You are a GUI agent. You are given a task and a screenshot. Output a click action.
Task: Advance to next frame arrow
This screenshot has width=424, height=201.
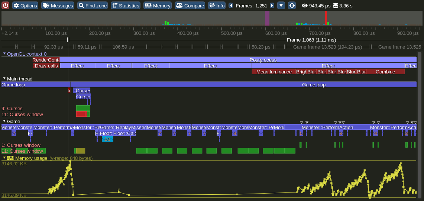click(272, 6)
